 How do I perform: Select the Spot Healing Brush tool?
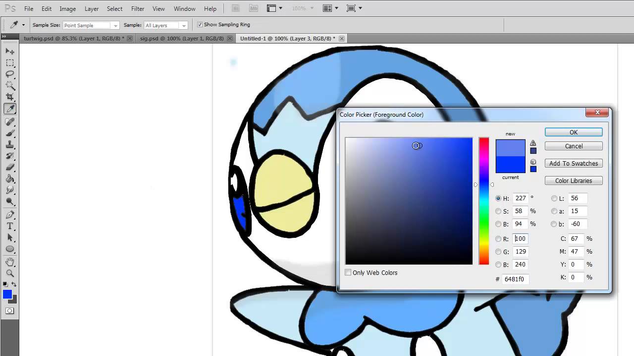10,122
